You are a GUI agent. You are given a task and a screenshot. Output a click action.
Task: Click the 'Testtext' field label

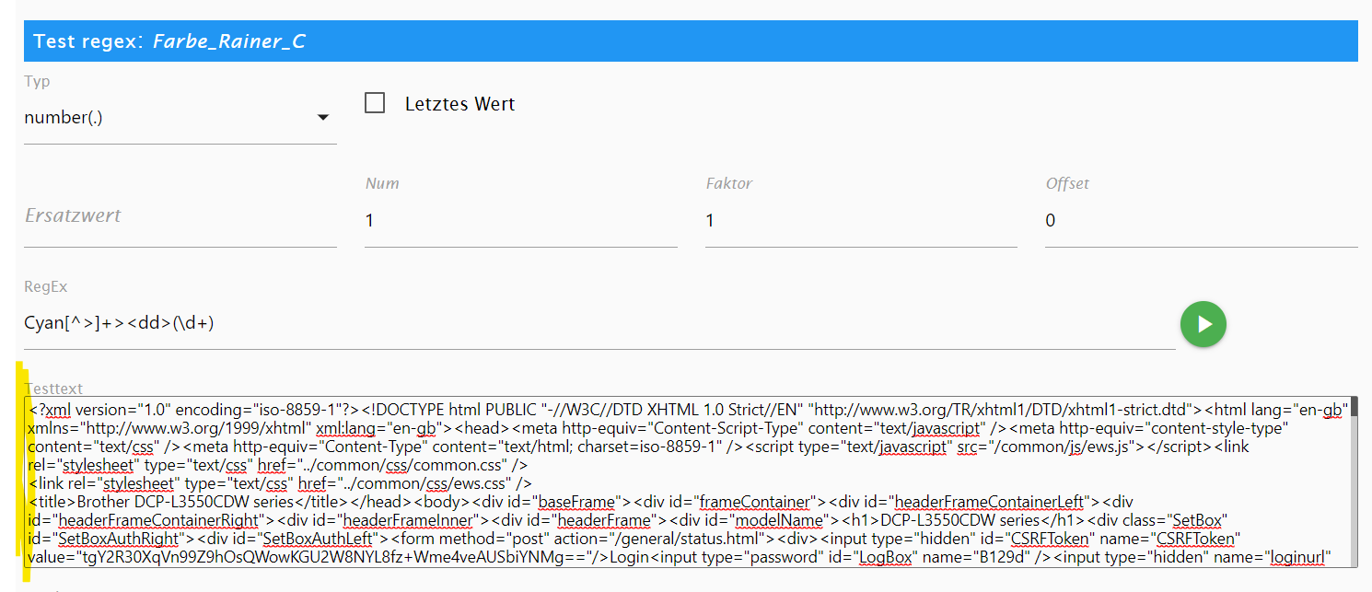click(x=54, y=389)
